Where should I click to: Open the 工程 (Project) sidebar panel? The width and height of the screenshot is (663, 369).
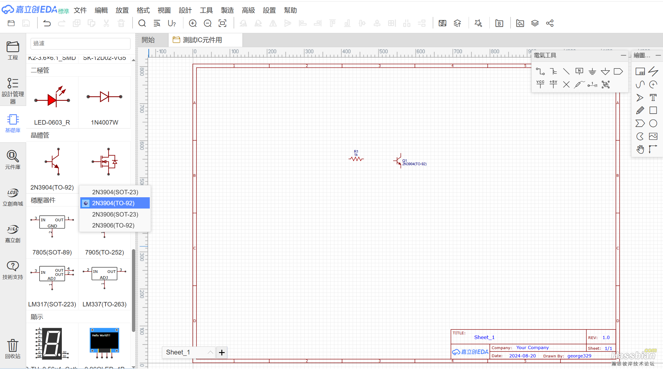[x=13, y=50]
